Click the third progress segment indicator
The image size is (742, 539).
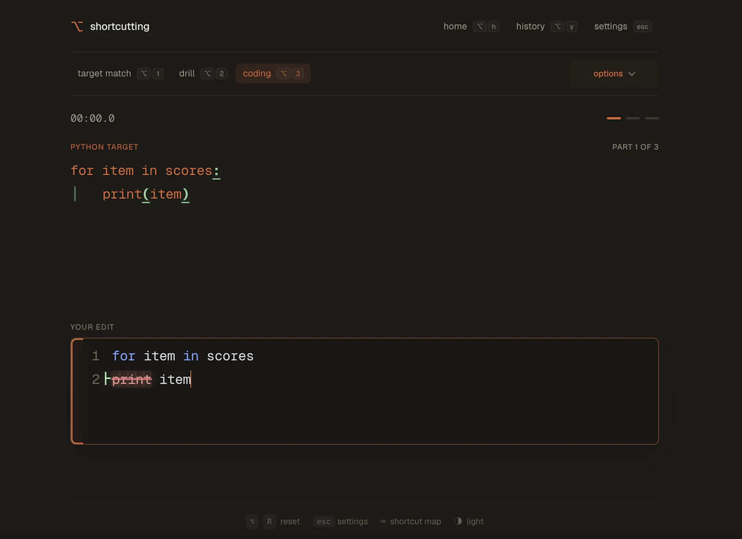652,118
